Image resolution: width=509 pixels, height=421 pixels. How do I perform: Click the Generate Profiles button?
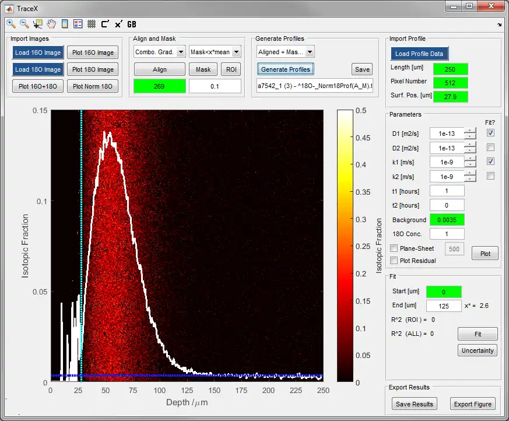286,69
